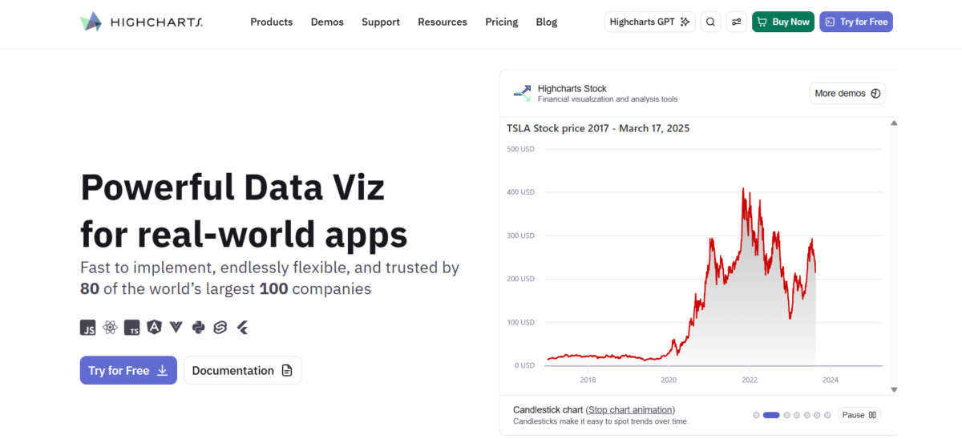The image size is (962, 439).
Task: Click the Buy Now button
Action: 783,22
